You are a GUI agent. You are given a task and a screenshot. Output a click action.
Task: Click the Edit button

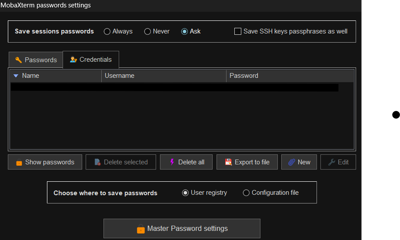pos(338,162)
